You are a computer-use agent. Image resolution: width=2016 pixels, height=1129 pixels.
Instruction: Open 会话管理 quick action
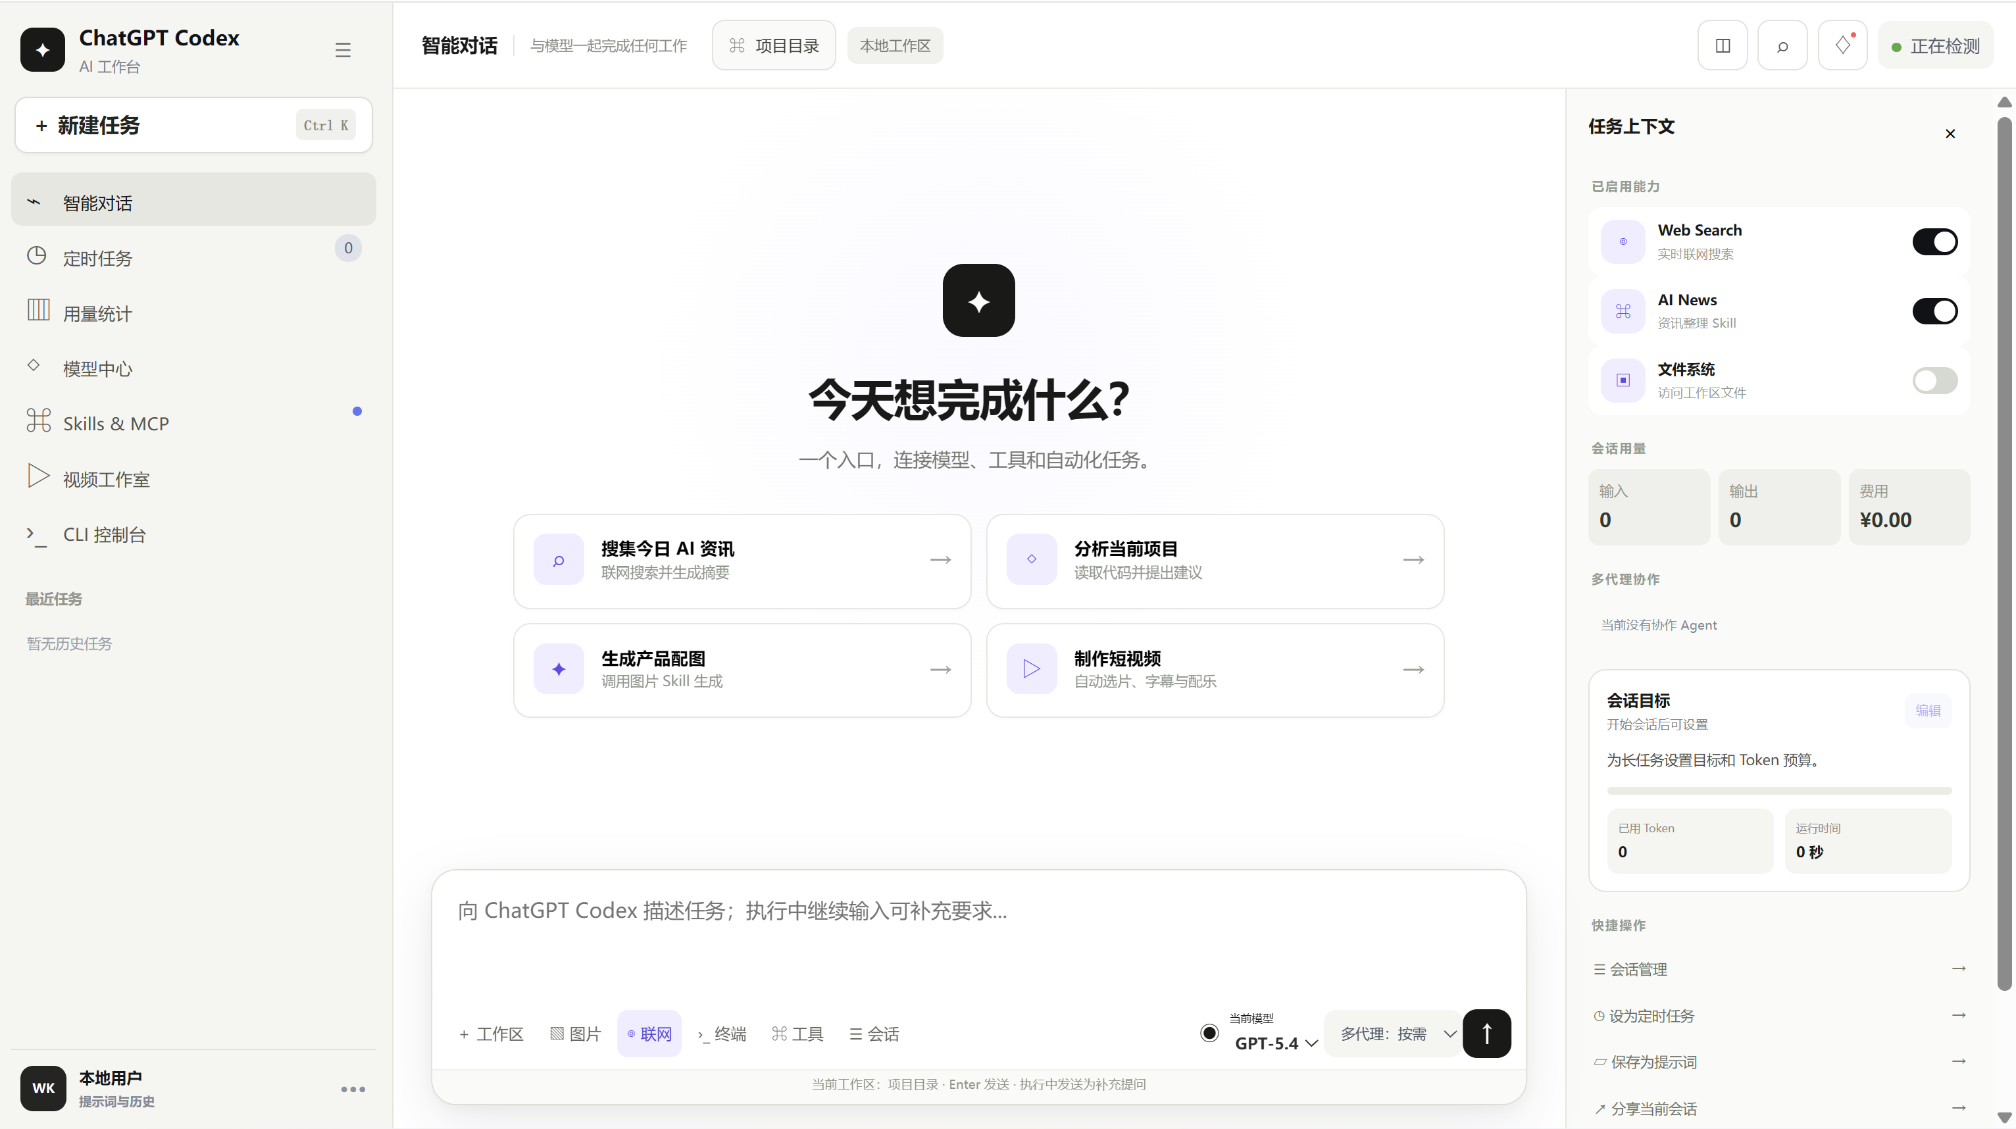point(1779,969)
